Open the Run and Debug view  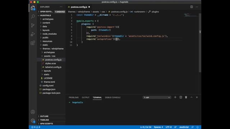33,34
